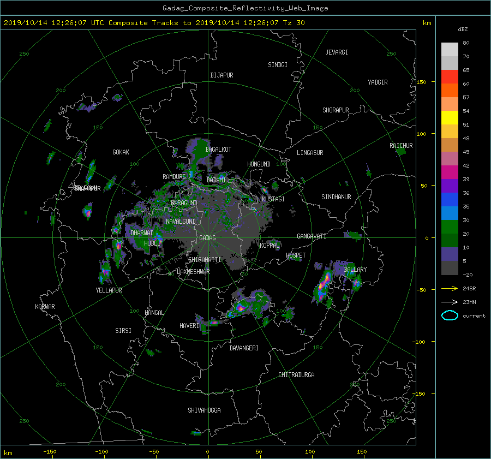Select the KUSTAGI label

pos(273,199)
